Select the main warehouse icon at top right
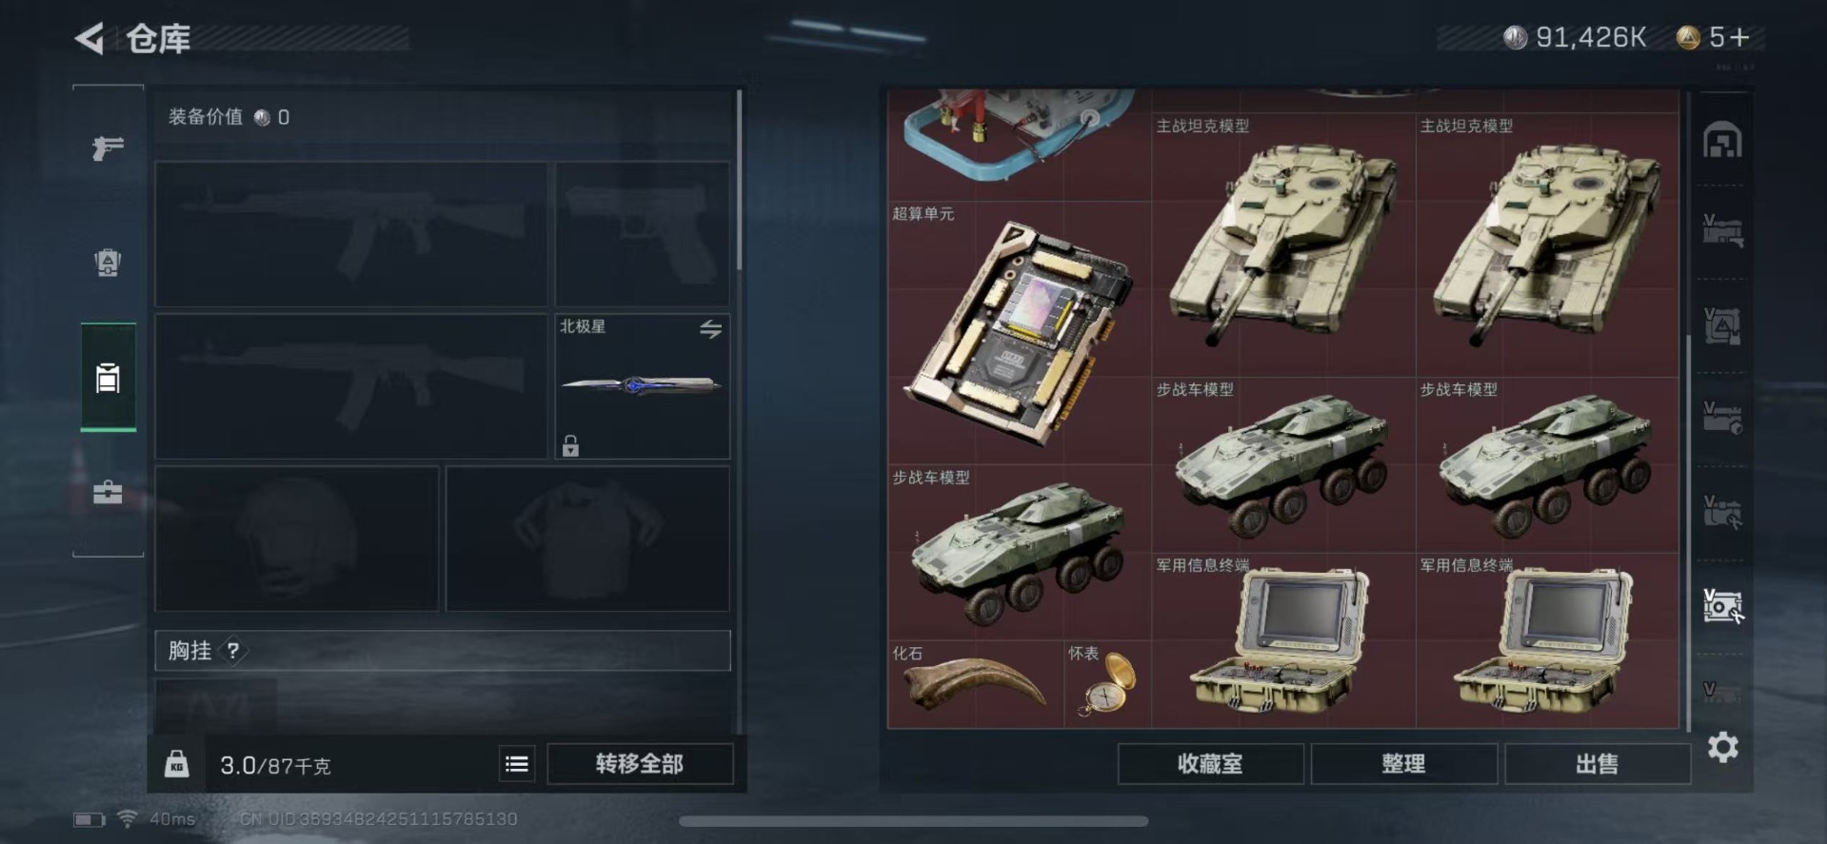 point(1722,140)
